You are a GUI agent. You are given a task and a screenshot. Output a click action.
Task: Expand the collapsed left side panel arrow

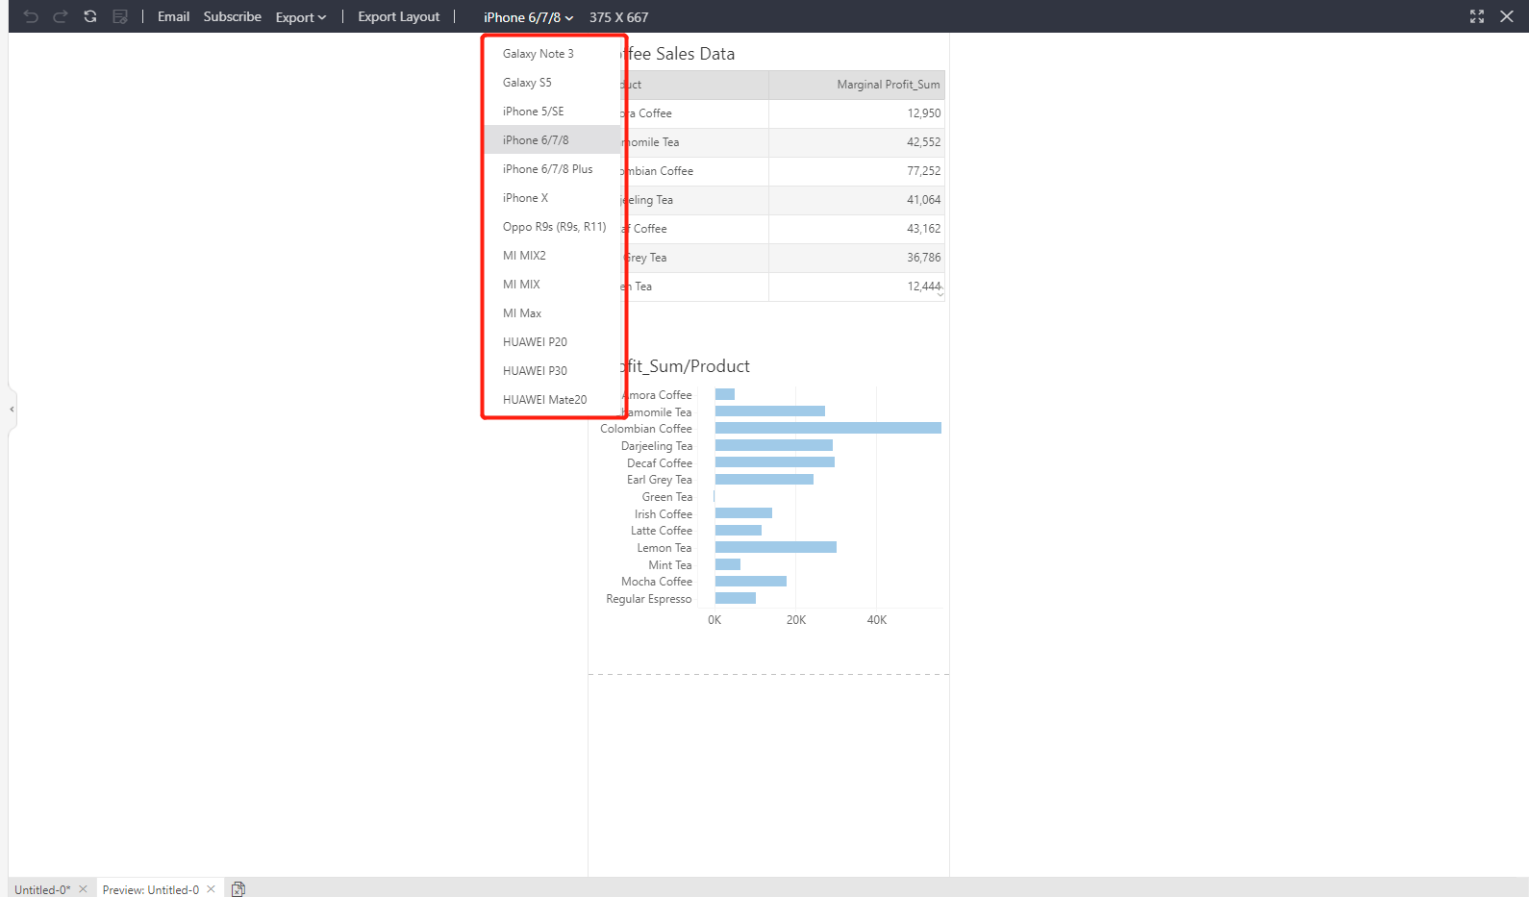(12, 409)
